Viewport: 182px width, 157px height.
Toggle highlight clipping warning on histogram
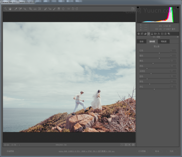[x=178, y=7]
